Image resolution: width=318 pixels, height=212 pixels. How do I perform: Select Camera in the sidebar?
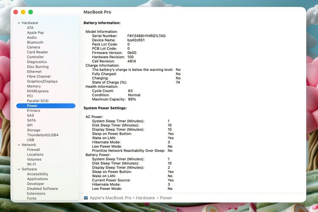33,47
